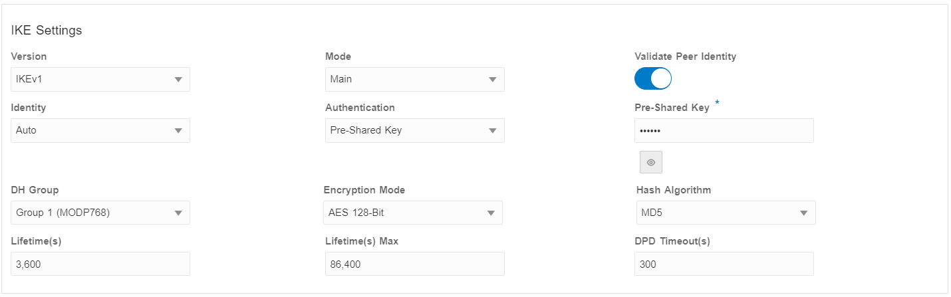The height and width of the screenshot is (297, 951).
Task: Open the Encryption Mode dropdown
Action: (x=412, y=213)
